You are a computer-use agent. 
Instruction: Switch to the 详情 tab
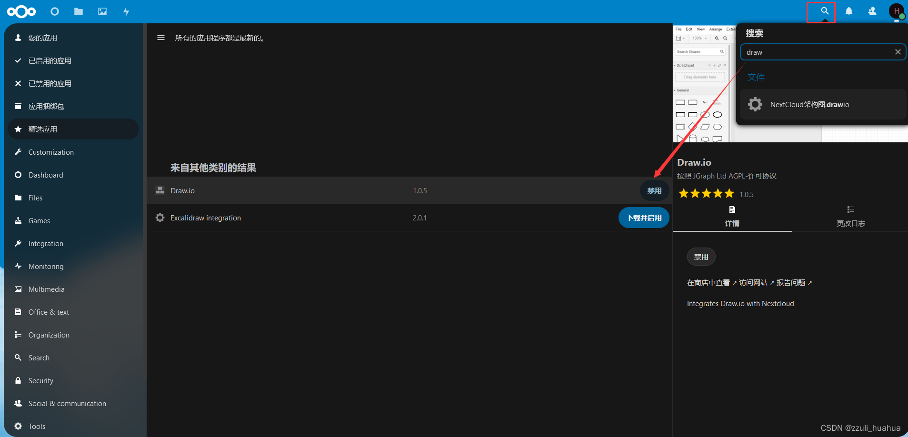[x=732, y=217]
